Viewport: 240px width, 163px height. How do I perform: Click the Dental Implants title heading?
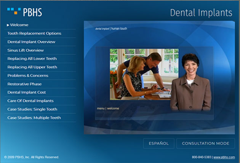coord(201,13)
